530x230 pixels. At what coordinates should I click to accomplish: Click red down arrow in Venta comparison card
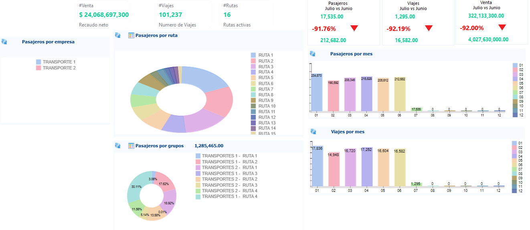point(502,27)
